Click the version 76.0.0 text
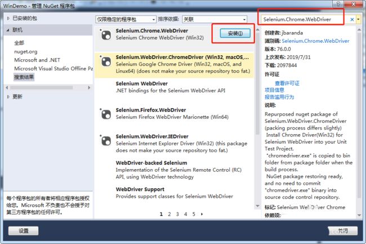 tap(284, 49)
